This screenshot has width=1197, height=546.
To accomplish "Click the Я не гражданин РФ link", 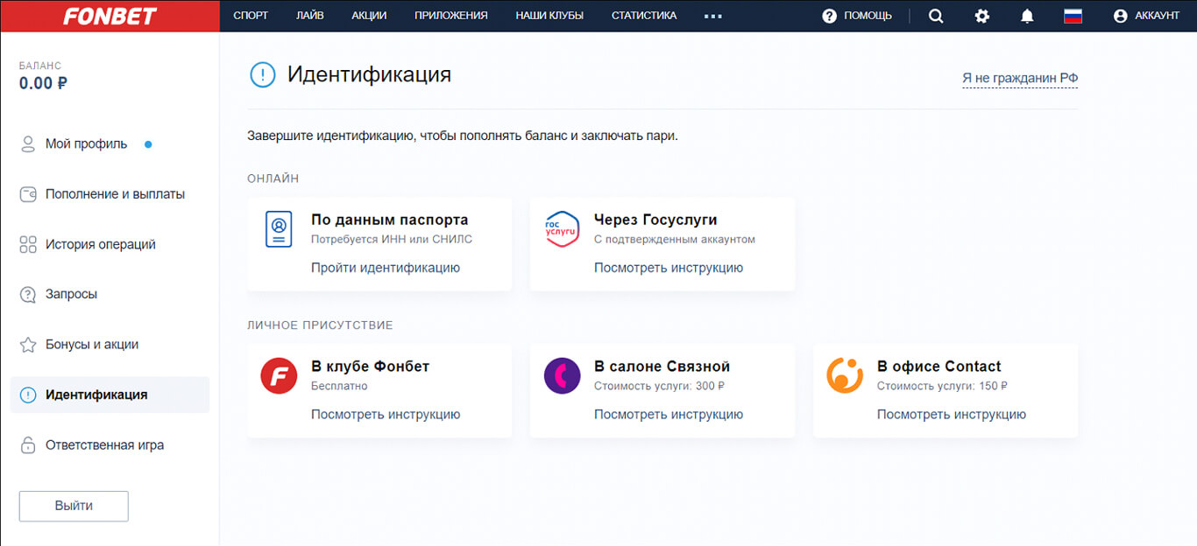I will (1020, 79).
